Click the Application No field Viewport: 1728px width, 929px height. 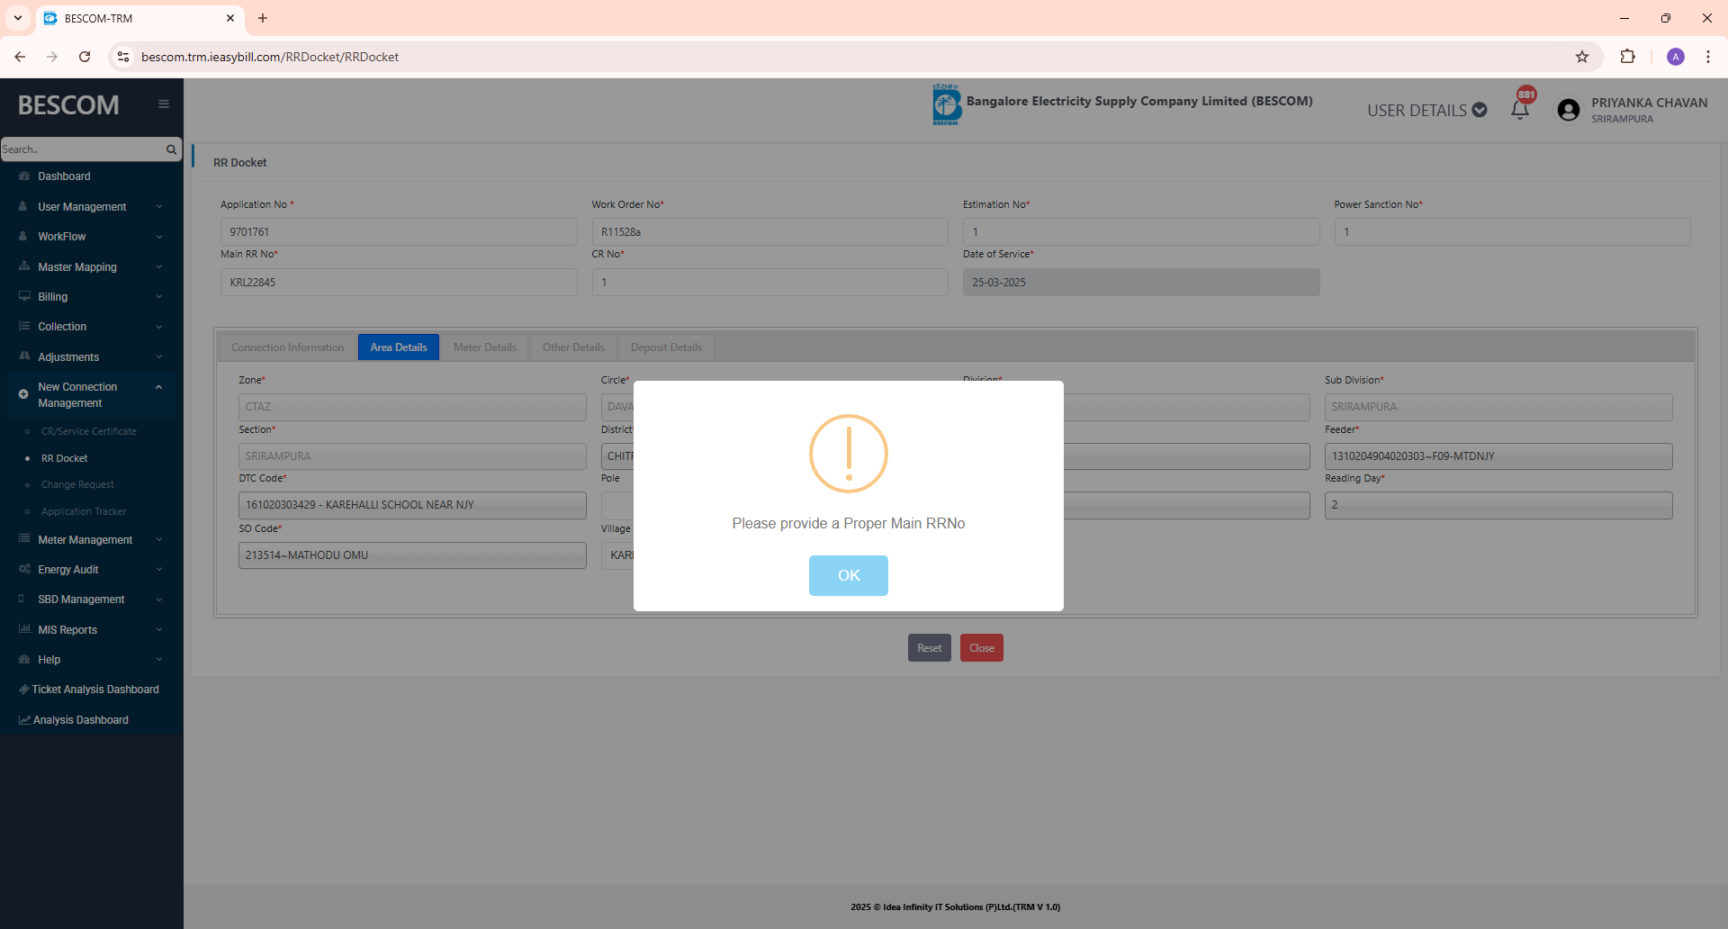[x=399, y=231]
